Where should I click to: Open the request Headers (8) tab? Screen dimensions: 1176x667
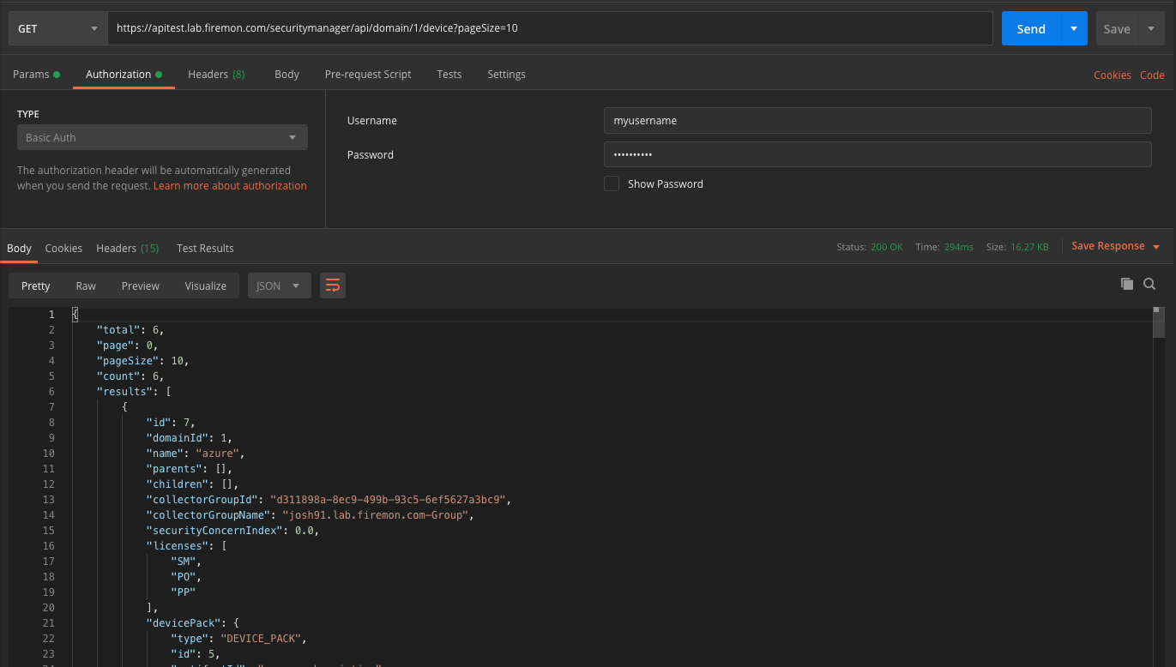click(216, 75)
